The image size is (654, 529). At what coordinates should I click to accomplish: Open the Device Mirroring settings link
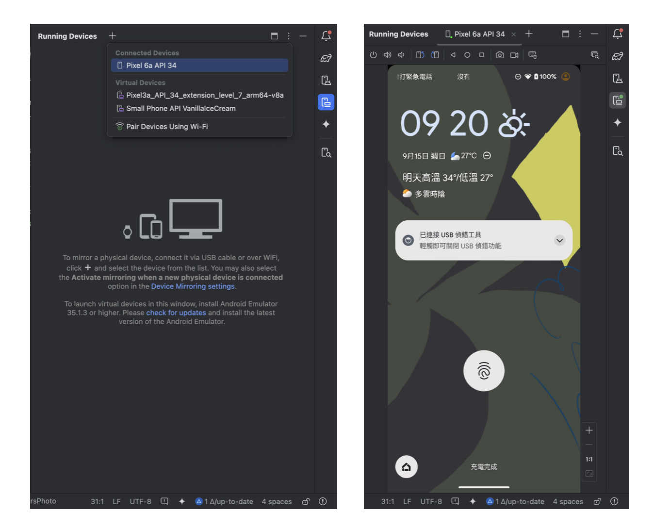(x=193, y=286)
